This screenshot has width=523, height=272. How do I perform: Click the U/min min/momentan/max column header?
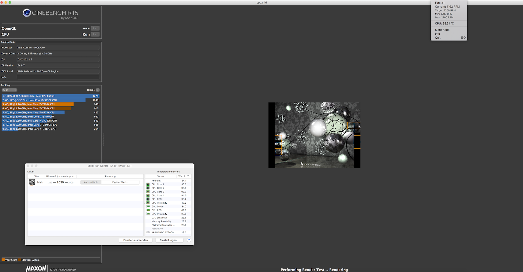(x=60, y=176)
